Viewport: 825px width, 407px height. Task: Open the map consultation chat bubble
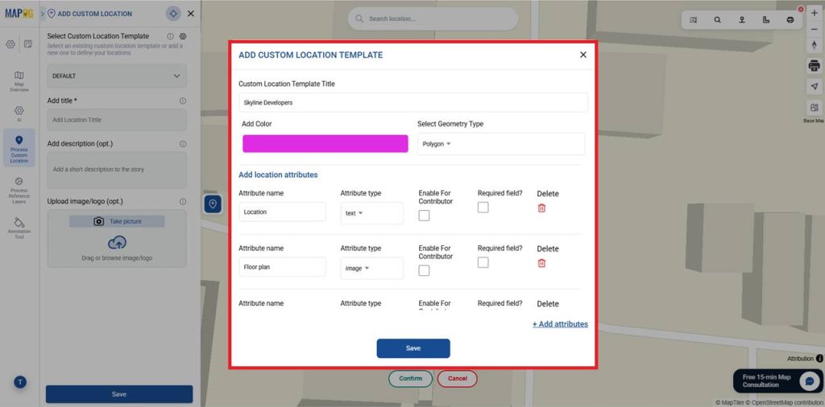pos(809,381)
